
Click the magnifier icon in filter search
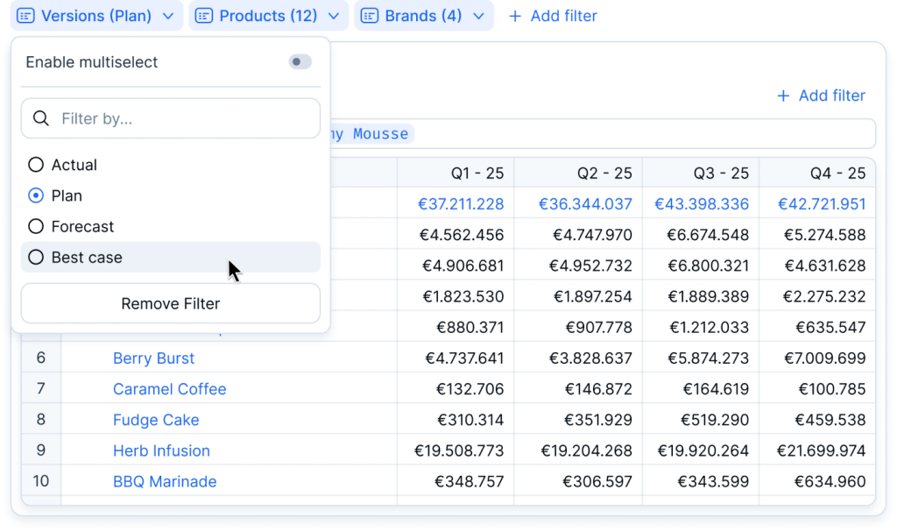click(40, 118)
